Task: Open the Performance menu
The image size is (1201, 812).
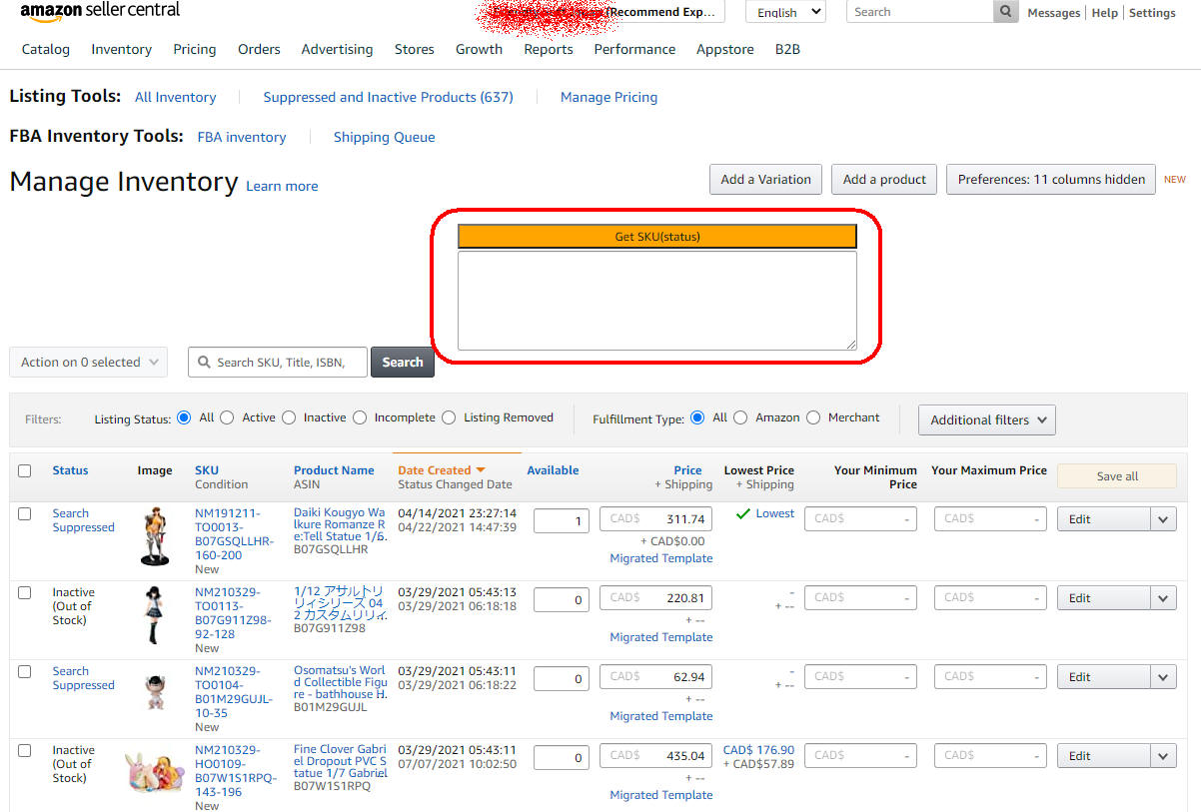Action: click(634, 49)
